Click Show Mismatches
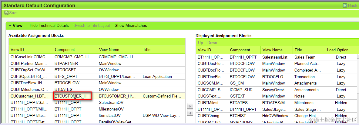The height and width of the screenshot is (125, 359). pos(131,26)
